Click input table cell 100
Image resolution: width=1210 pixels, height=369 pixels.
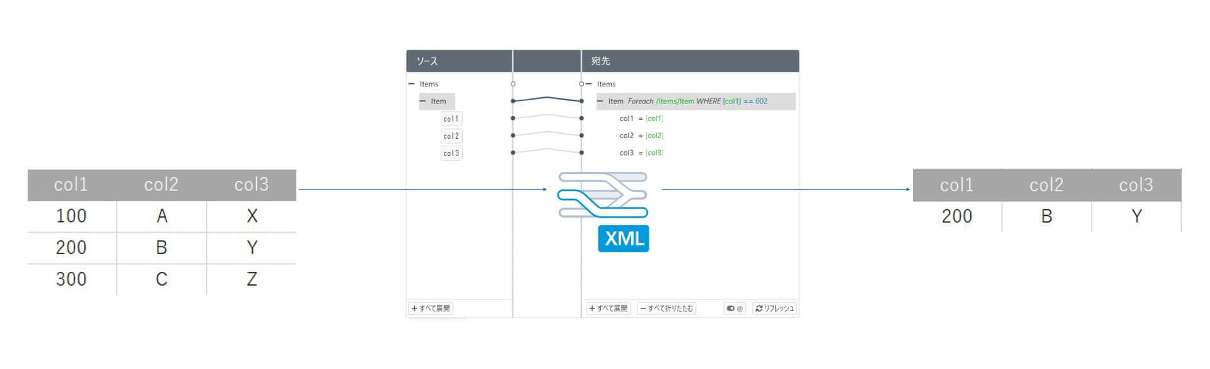click(72, 216)
